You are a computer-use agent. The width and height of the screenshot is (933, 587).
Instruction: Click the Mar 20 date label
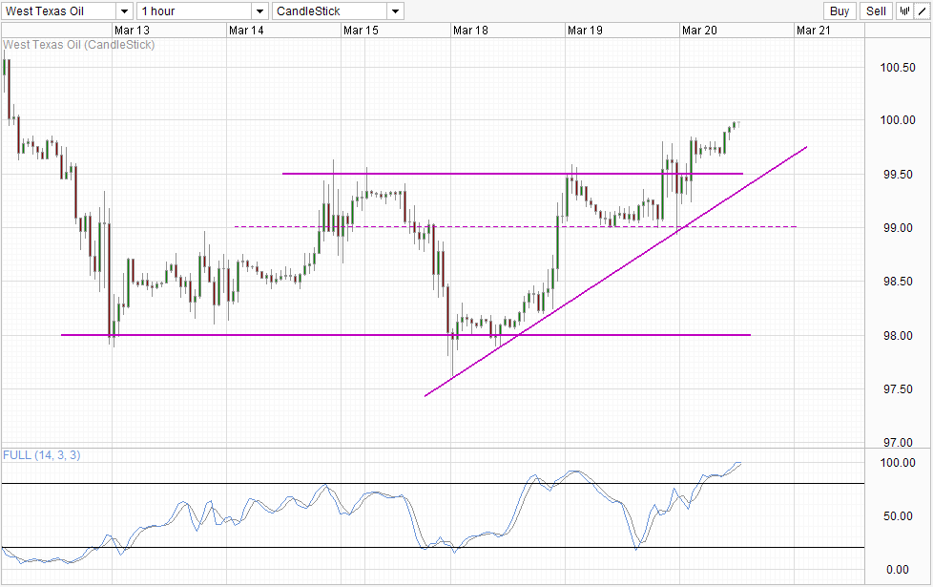(700, 31)
